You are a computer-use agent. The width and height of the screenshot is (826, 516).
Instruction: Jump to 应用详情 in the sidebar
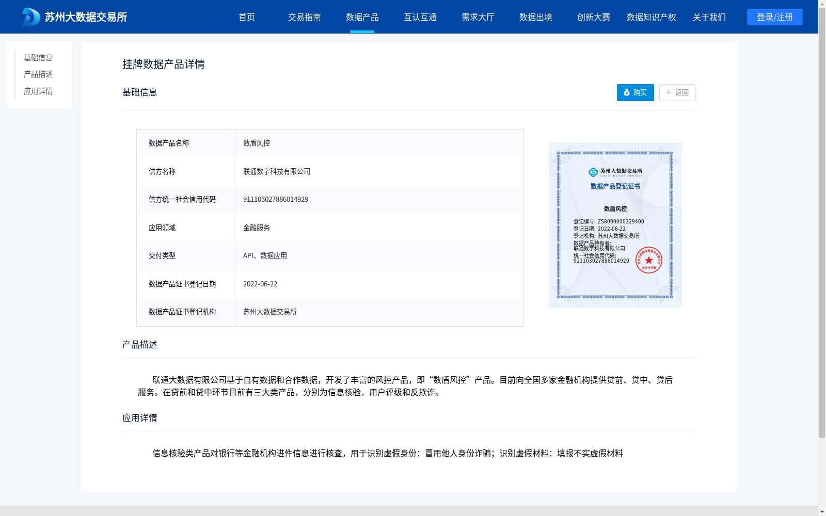tap(38, 91)
